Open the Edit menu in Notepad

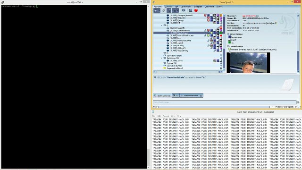[159, 116]
